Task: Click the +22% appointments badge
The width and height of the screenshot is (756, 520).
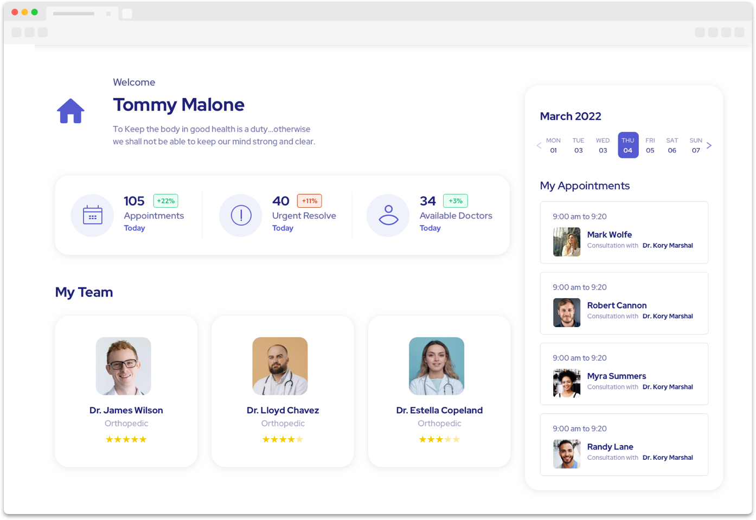Action: (x=165, y=201)
